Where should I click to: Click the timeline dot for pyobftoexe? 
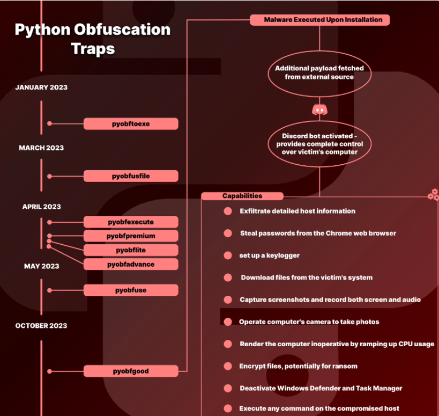[49, 123]
